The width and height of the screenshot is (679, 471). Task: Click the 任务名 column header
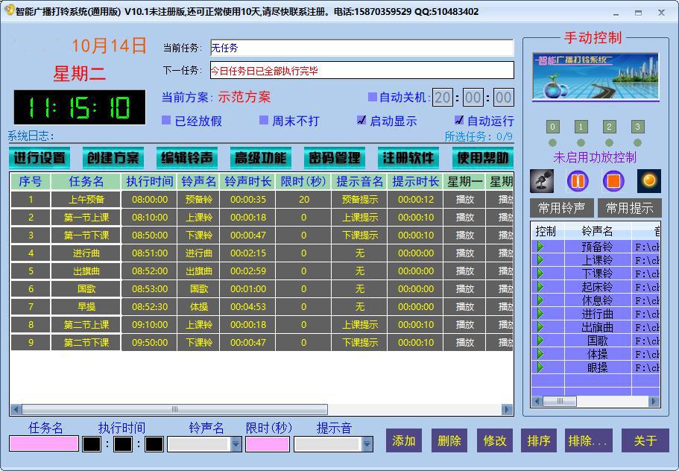pyautogui.click(x=86, y=181)
